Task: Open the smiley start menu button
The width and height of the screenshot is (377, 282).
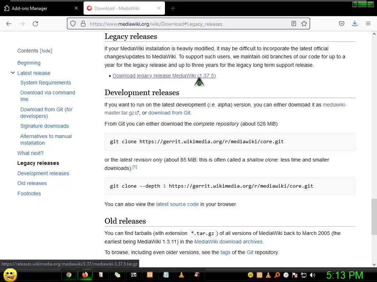Action: click(10, 275)
